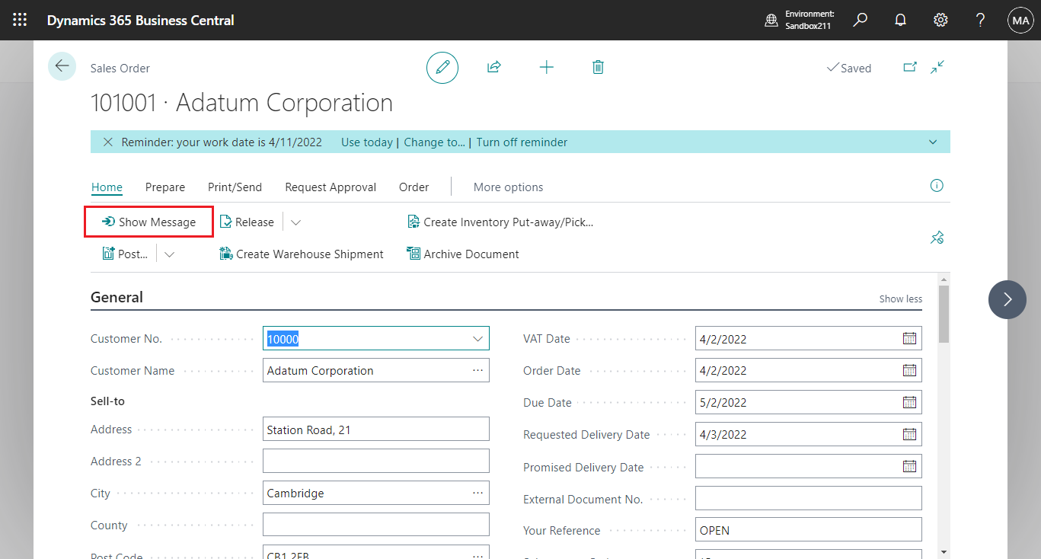Screen dimensions: 1041x559
Task: Click the pencil edit icon
Action: pyautogui.click(x=442, y=68)
